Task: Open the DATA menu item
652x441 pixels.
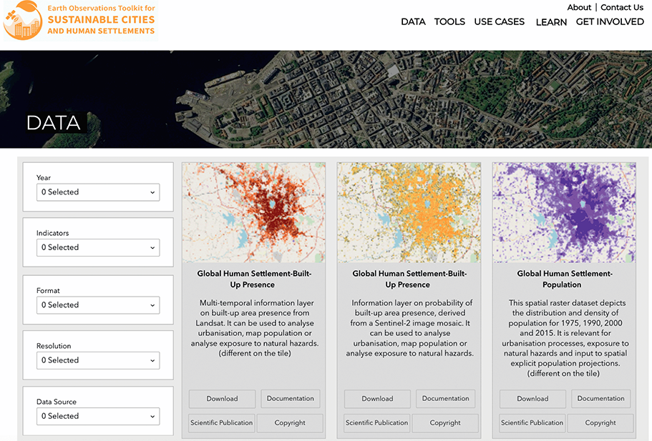Action: (x=413, y=22)
